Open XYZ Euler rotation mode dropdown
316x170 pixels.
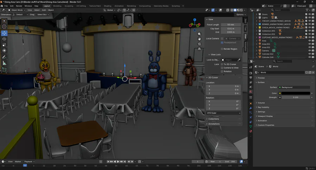[224, 113]
